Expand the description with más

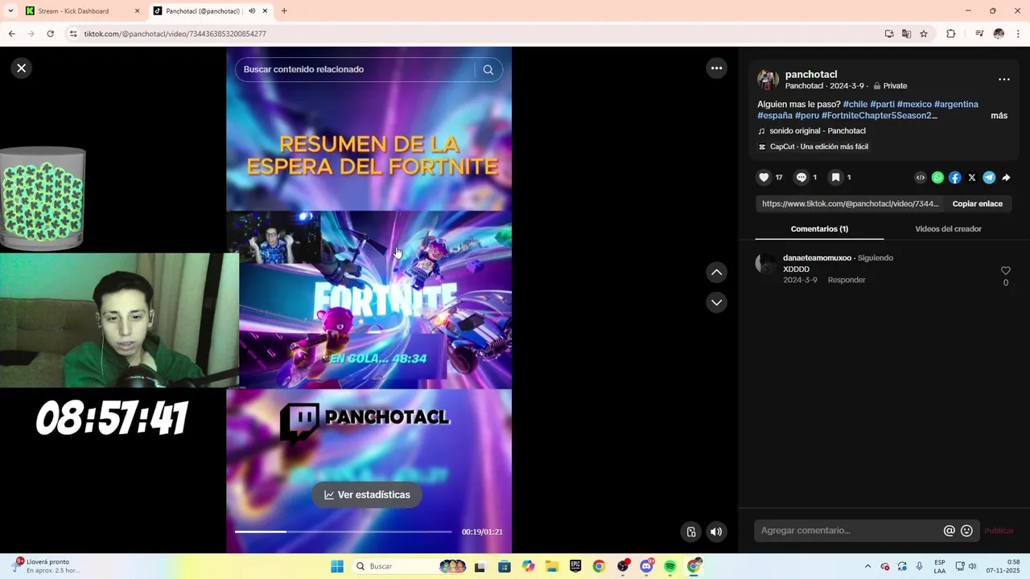click(x=999, y=116)
